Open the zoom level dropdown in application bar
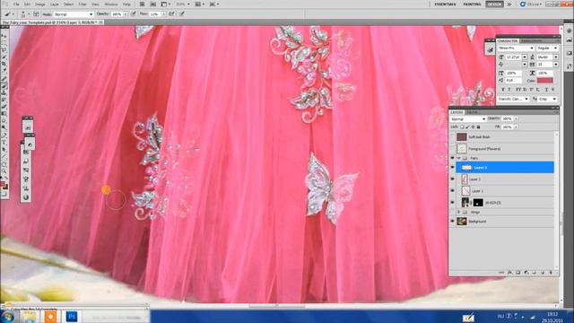The image size is (574, 323). tap(183, 4)
